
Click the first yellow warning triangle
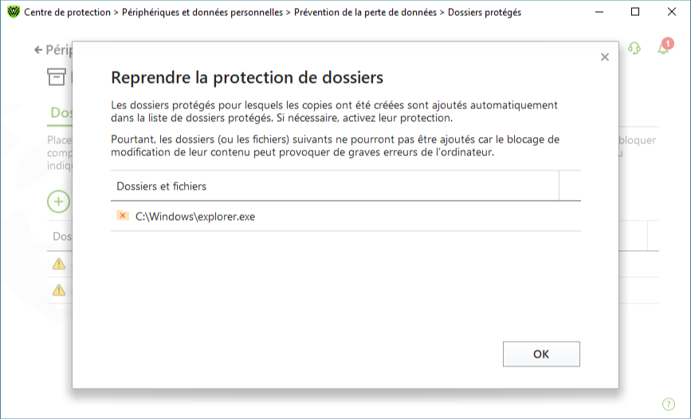click(59, 264)
